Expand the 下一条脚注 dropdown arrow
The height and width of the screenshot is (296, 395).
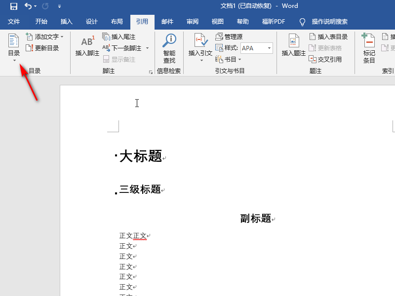click(x=147, y=48)
